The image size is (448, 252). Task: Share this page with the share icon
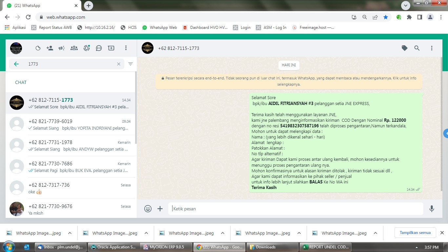(x=375, y=17)
